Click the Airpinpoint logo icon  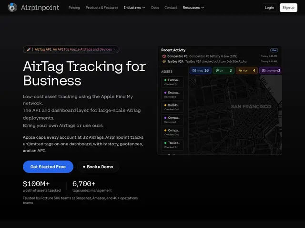12,8
